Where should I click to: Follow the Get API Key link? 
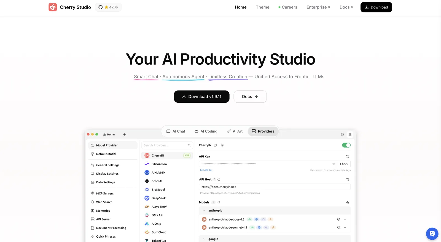tap(206, 170)
